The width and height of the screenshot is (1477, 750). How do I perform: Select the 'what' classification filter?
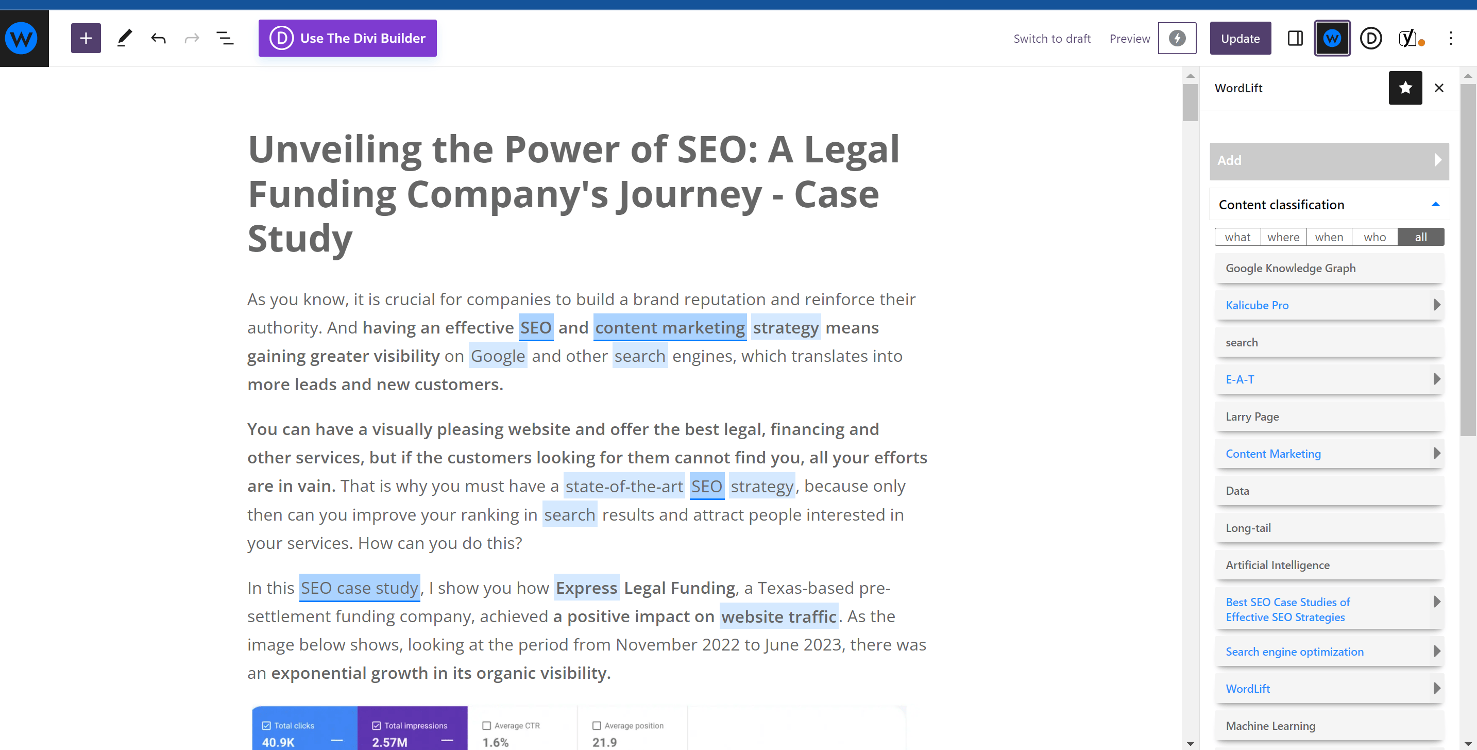1238,237
